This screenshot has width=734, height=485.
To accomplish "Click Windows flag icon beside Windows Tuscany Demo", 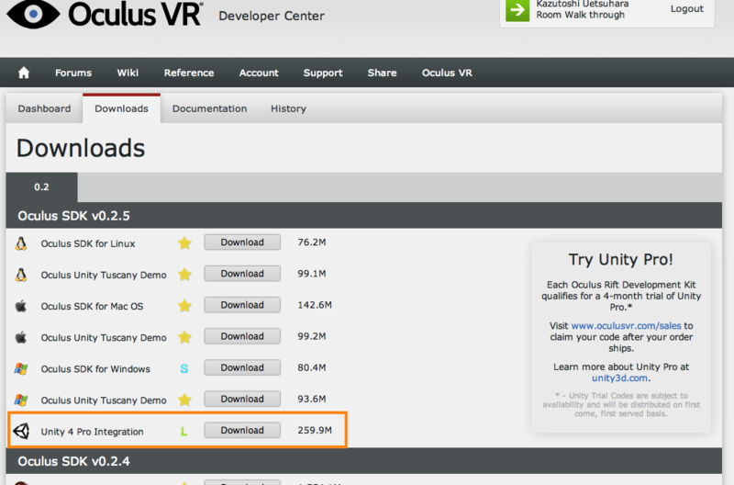I will 21,400.
